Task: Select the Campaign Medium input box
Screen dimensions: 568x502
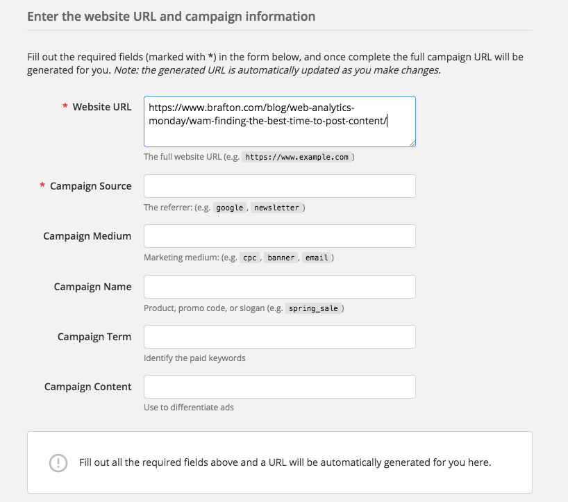Action: click(279, 236)
